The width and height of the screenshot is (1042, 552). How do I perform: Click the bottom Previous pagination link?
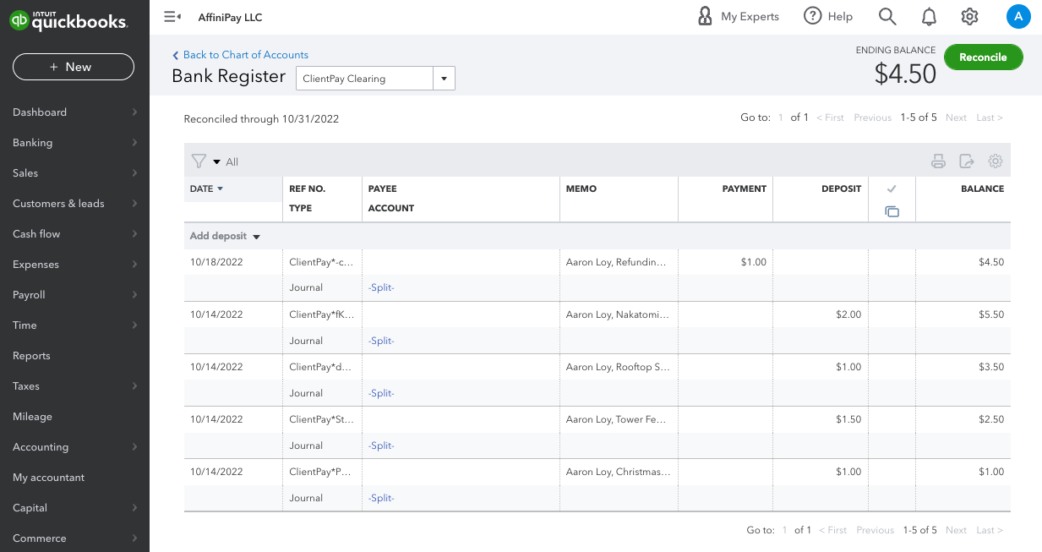tap(875, 530)
